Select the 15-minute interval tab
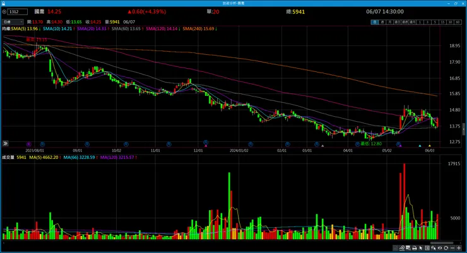Screen dimensions: 467x253 [442, 22]
